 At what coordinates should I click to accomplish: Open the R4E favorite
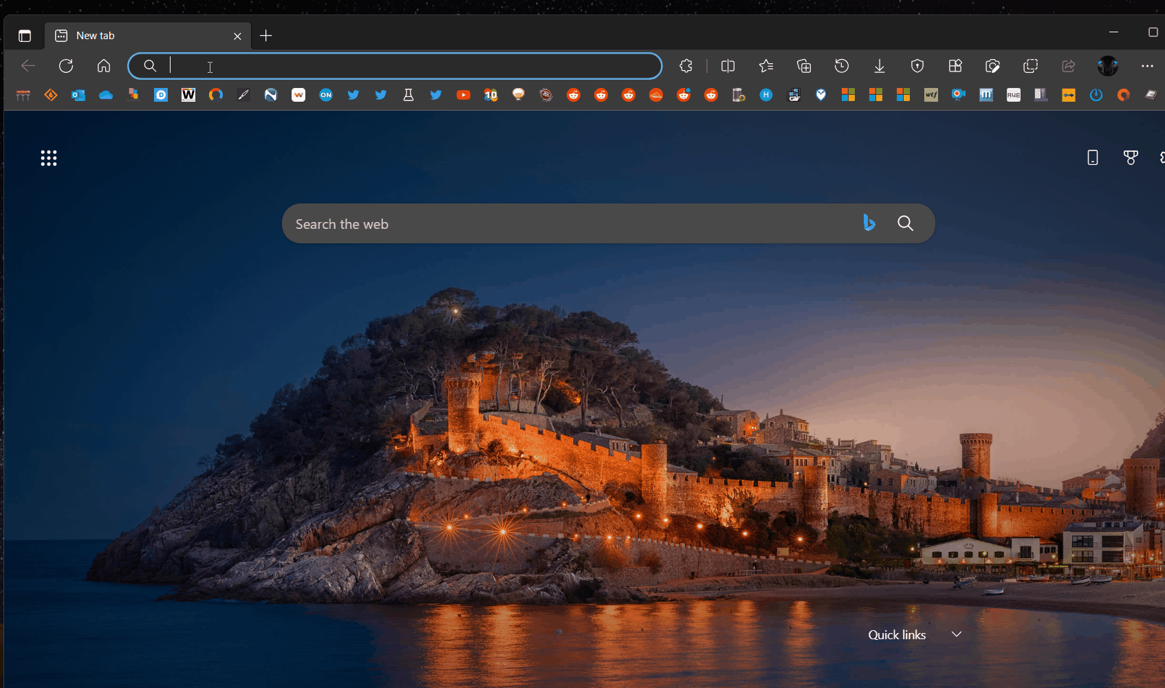1014,95
